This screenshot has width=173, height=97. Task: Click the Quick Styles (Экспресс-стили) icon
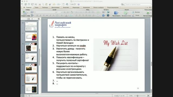(125, 13)
